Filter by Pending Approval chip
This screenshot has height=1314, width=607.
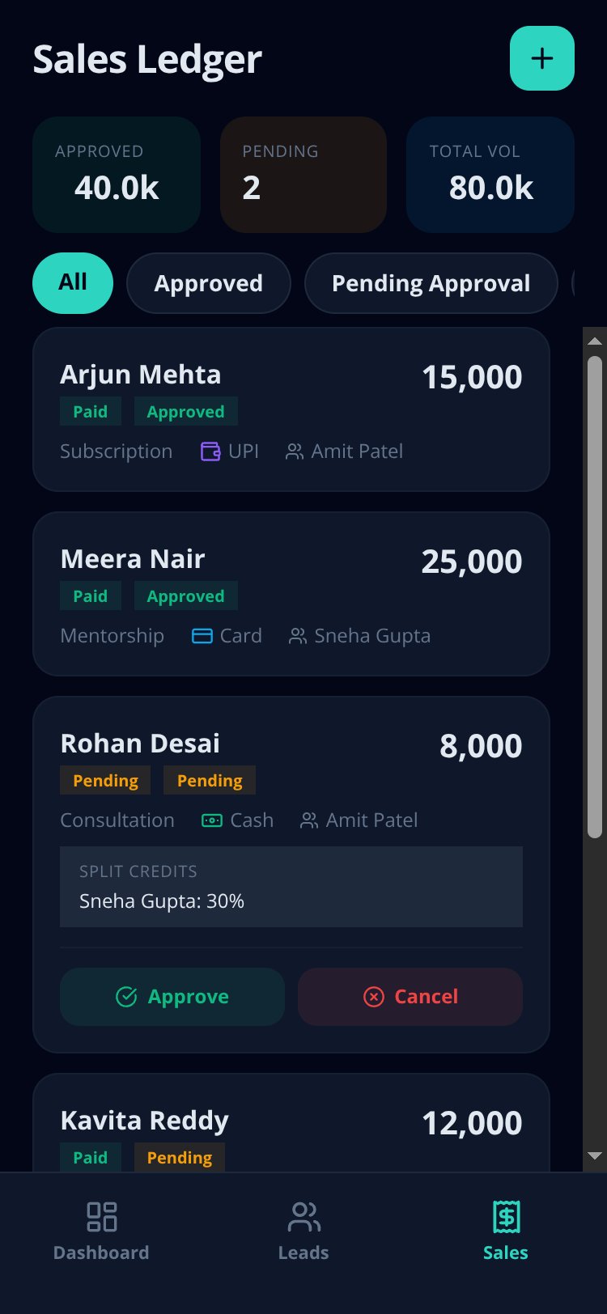coord(431,283)
